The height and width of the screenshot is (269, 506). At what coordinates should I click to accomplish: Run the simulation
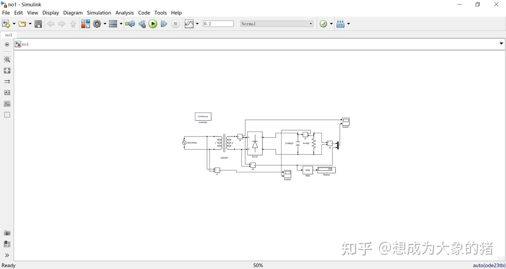point(153,24)
